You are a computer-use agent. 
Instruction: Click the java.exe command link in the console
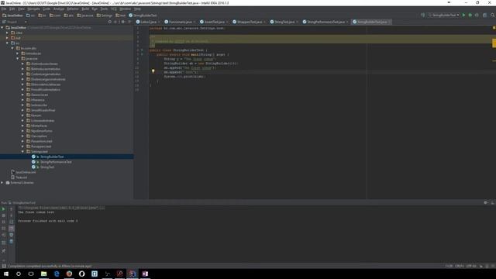click(x=61, y=208)
